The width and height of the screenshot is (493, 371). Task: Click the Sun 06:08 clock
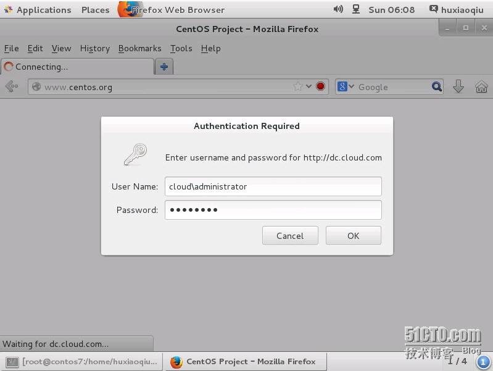click(x=391, y=10)
